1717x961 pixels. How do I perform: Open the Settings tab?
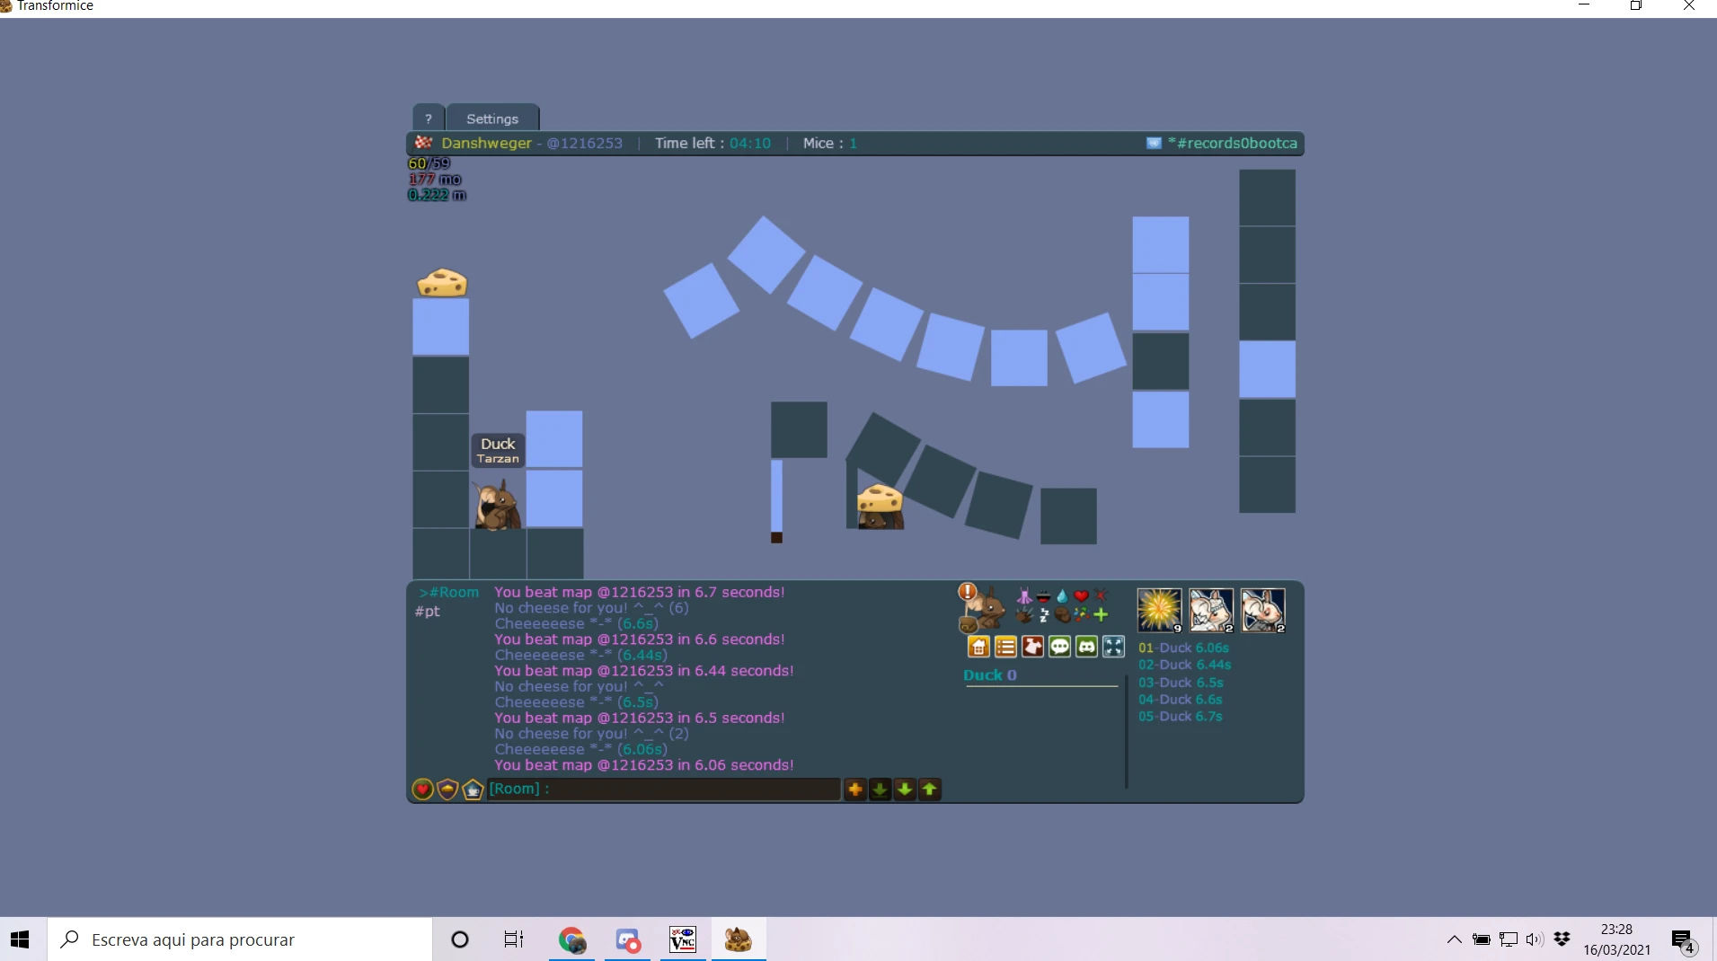tap(492, 119)
